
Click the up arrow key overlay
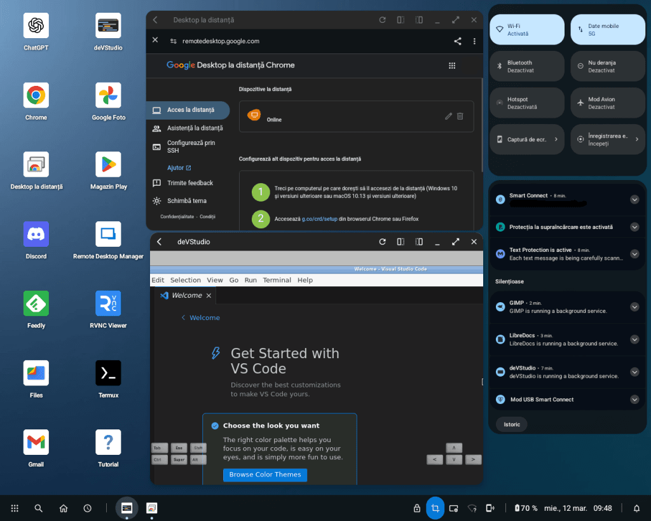pyautogui.click(x=454, y=448)
